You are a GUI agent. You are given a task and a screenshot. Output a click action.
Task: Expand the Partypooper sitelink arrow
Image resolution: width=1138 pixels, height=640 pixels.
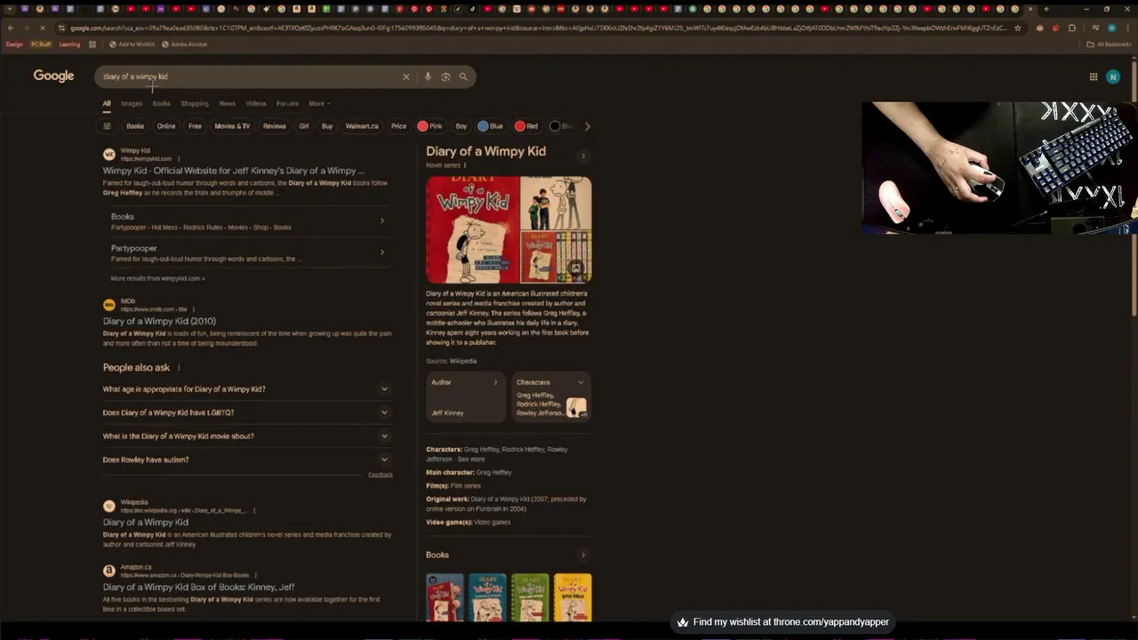[382, 252]
